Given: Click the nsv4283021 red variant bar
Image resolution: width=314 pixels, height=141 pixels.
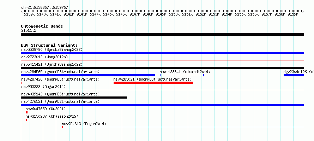Looking at the screenshot, I should (153, 83).
